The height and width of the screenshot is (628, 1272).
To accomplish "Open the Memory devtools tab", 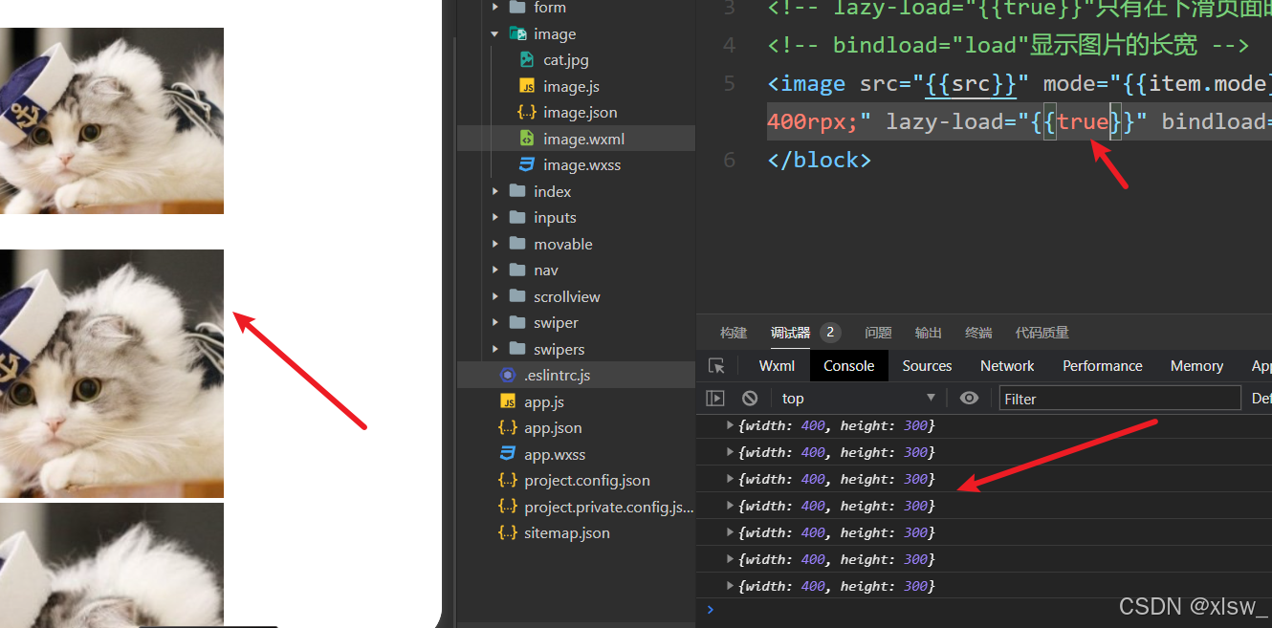I will pos(1196,366).
